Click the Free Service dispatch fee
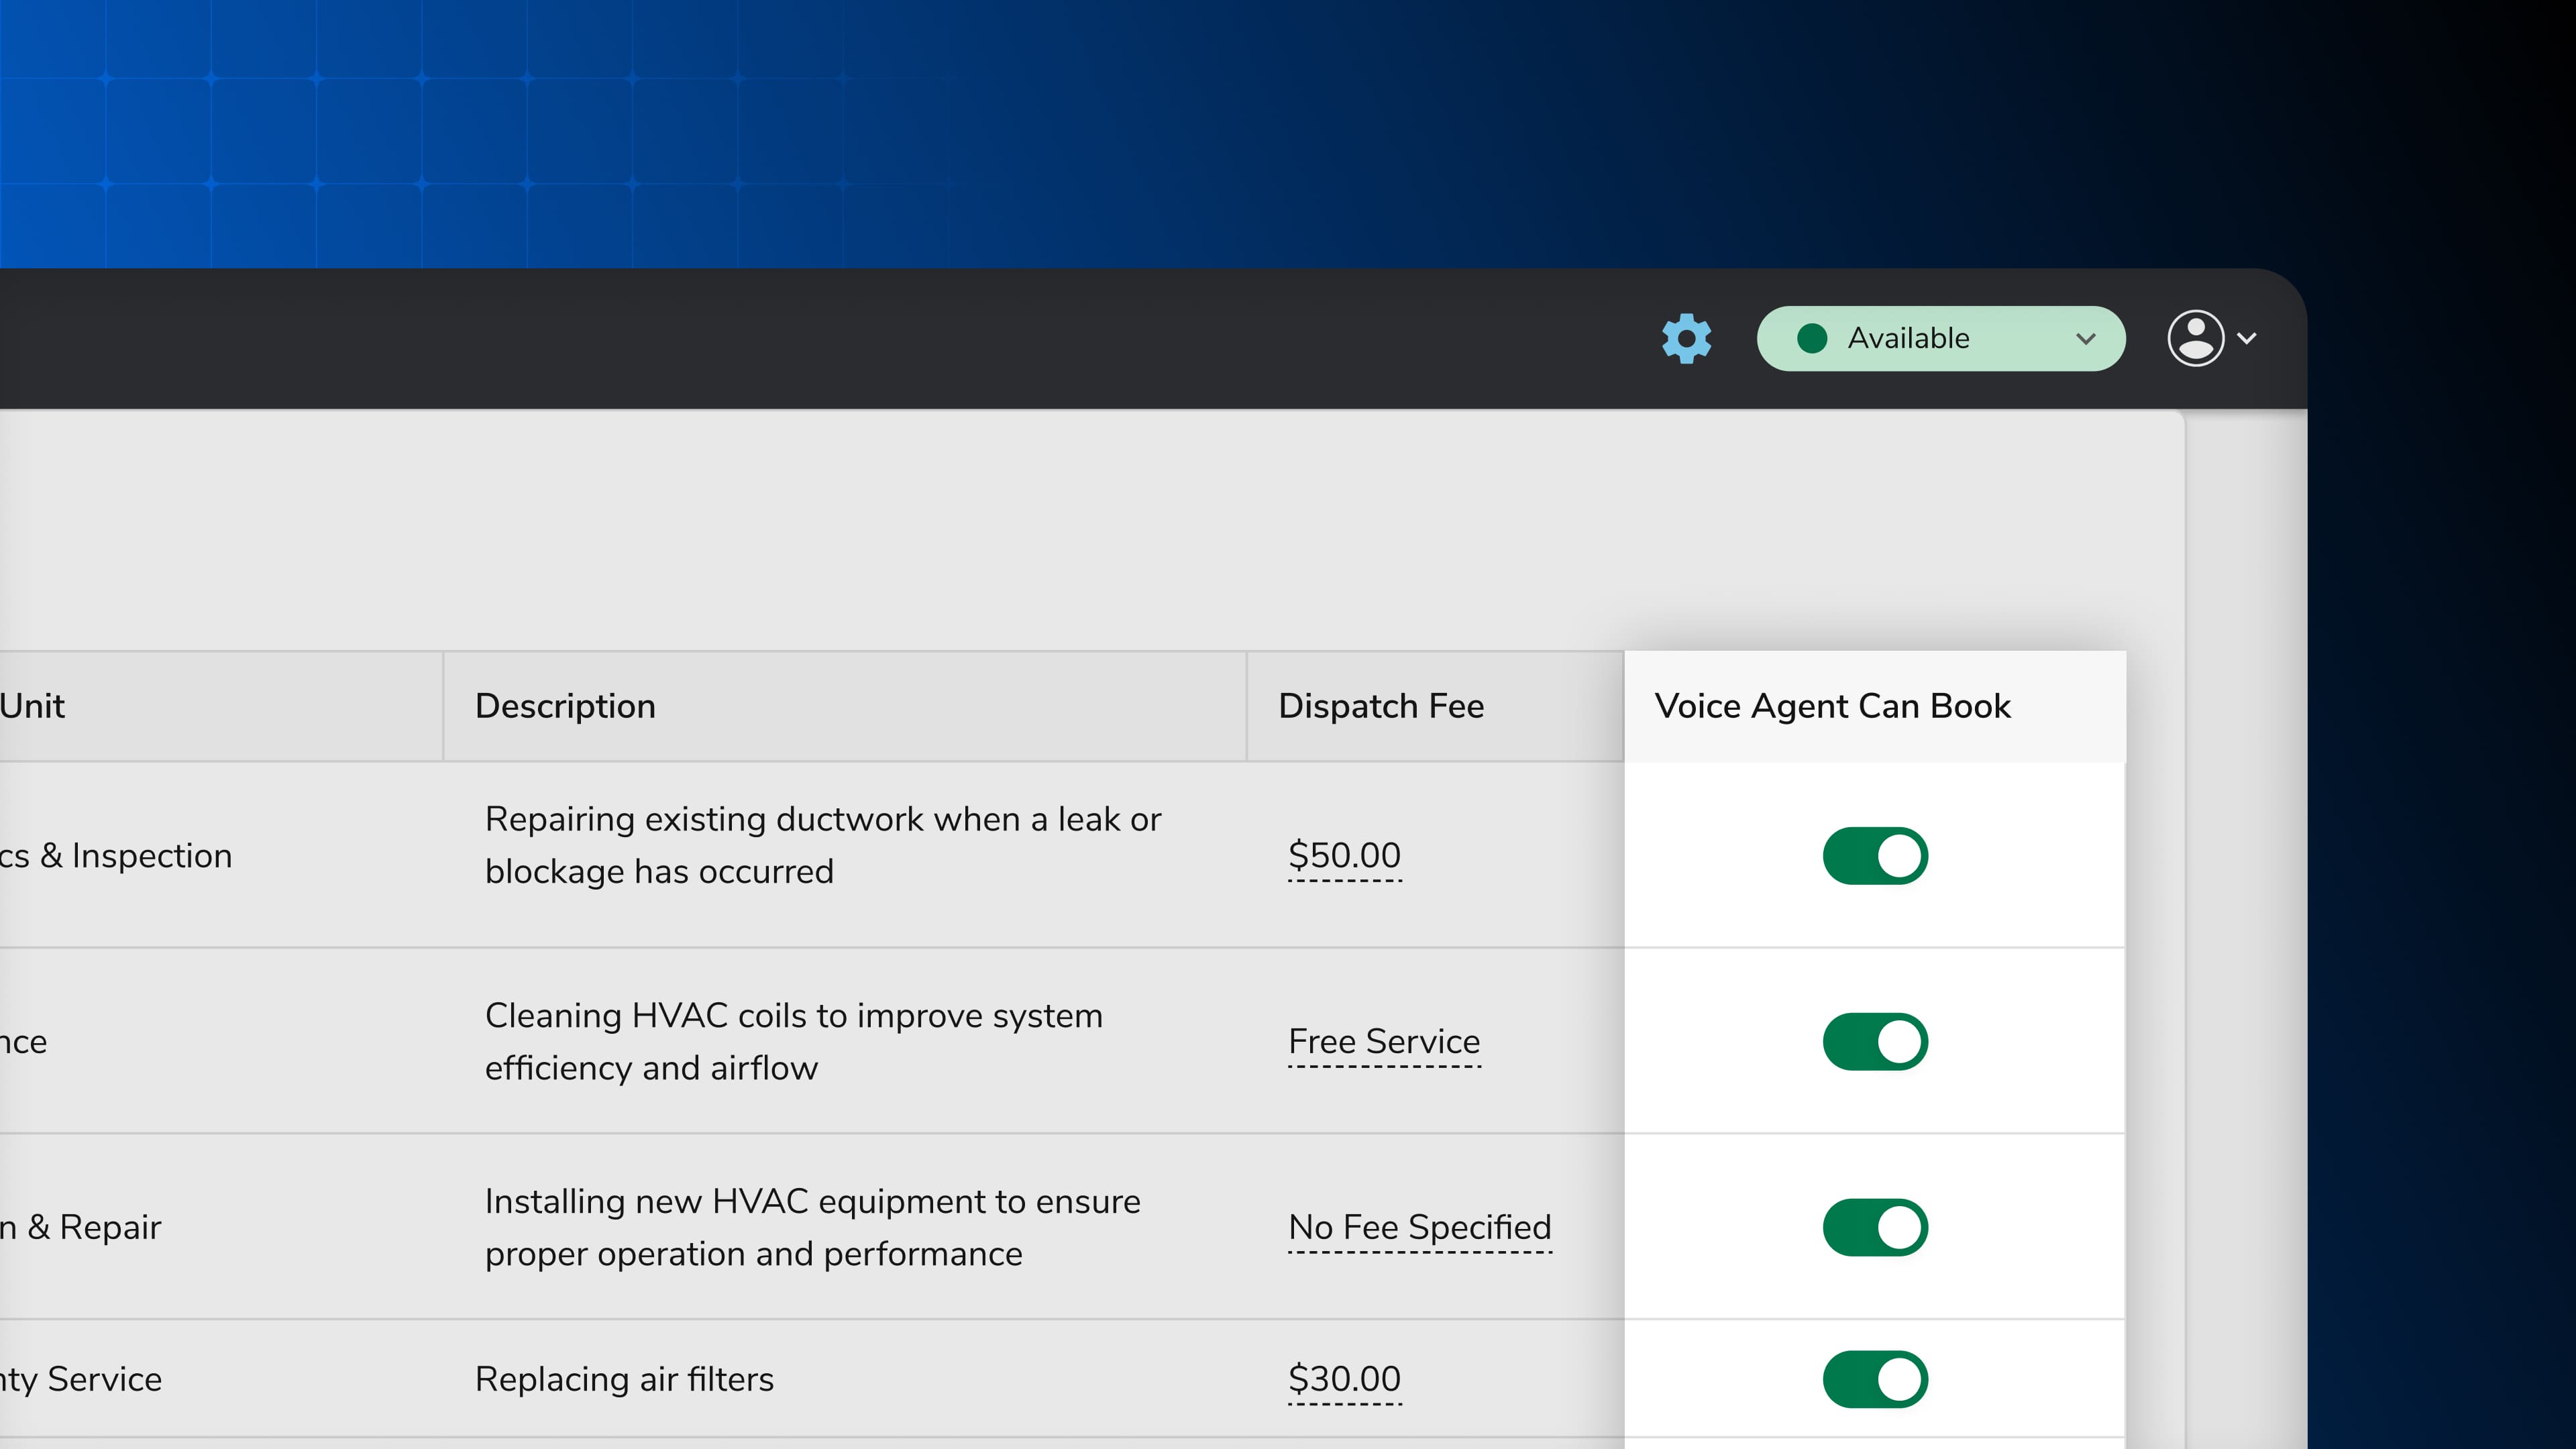Viewport: 2576px width, 1449px height. [1383, 1042]
